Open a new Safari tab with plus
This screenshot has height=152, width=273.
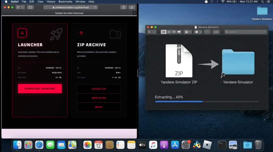pyautogui.click(x=134, y=13)
